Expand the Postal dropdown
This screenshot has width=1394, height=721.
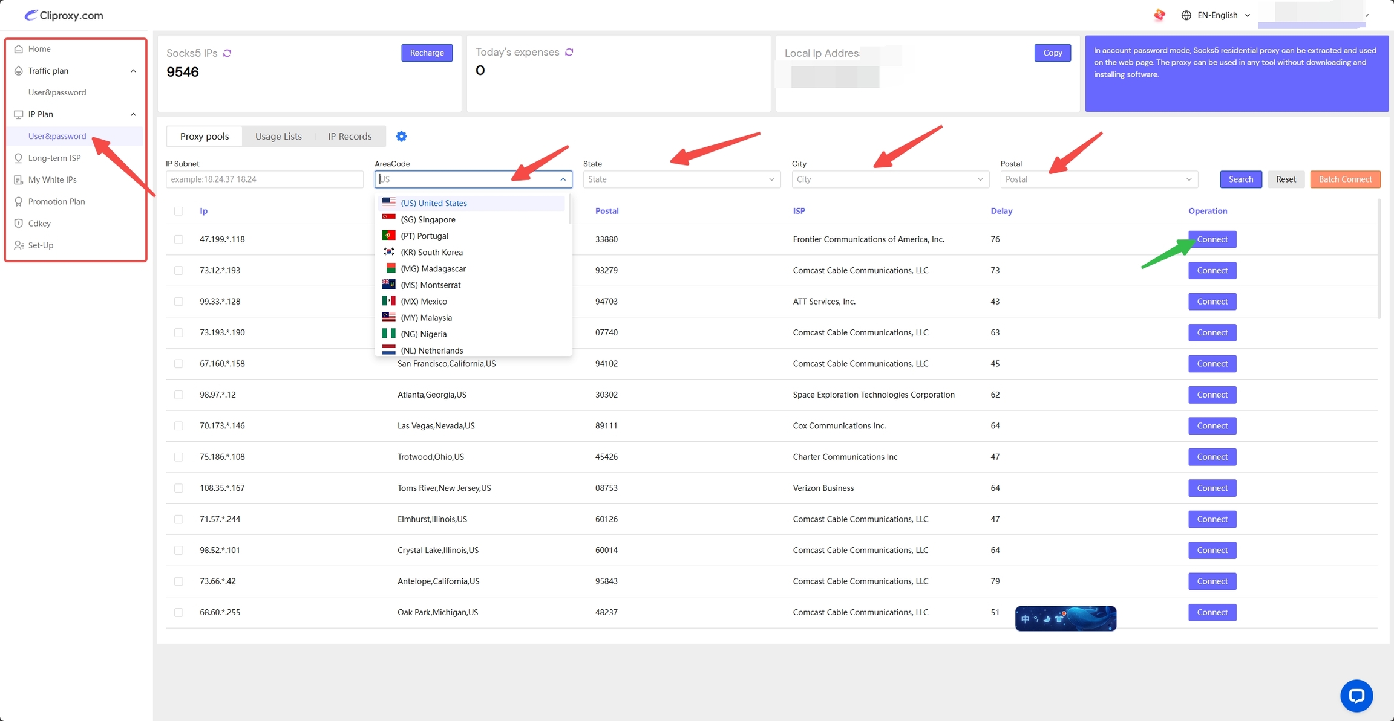1098,179
